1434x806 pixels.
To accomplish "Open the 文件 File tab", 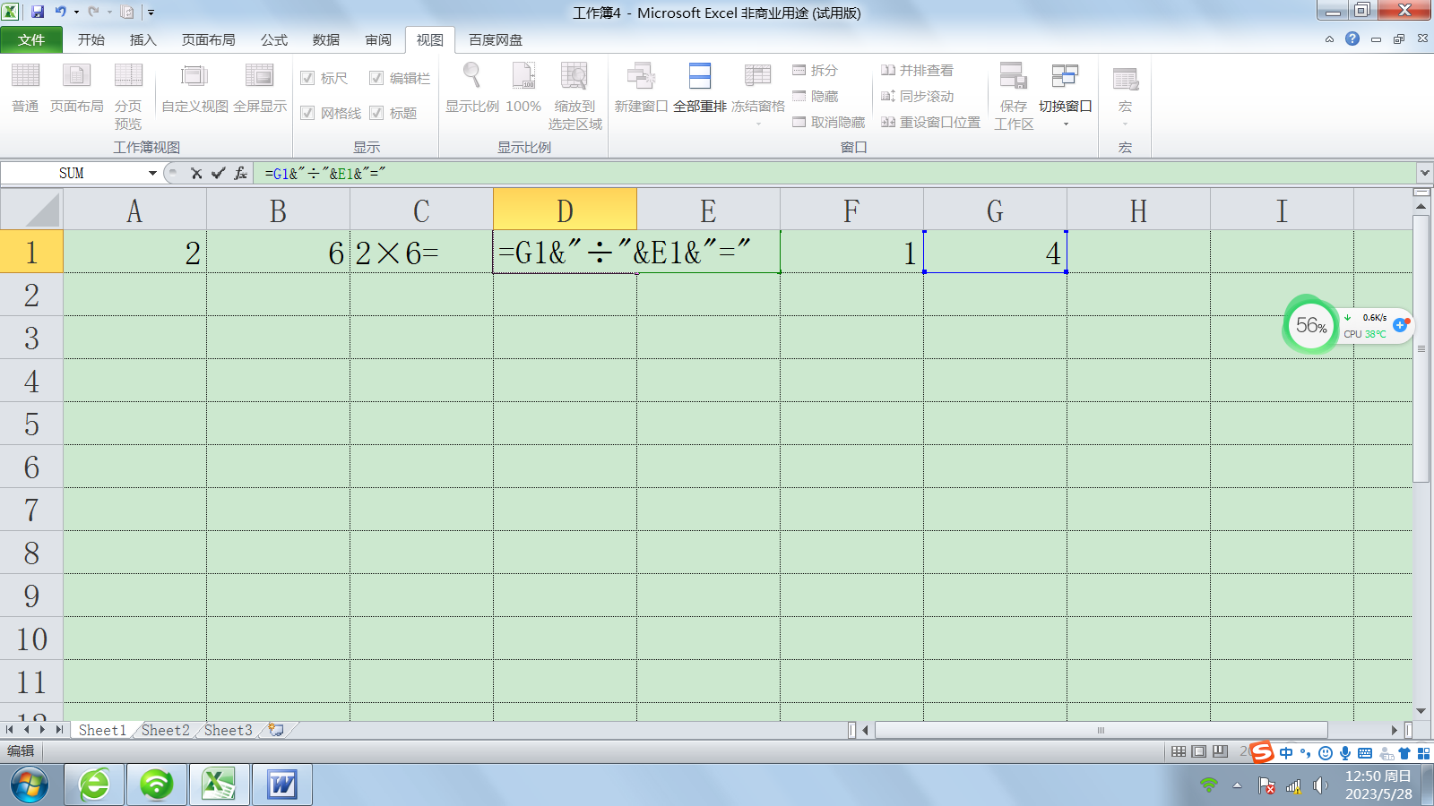I will [31, 39].
